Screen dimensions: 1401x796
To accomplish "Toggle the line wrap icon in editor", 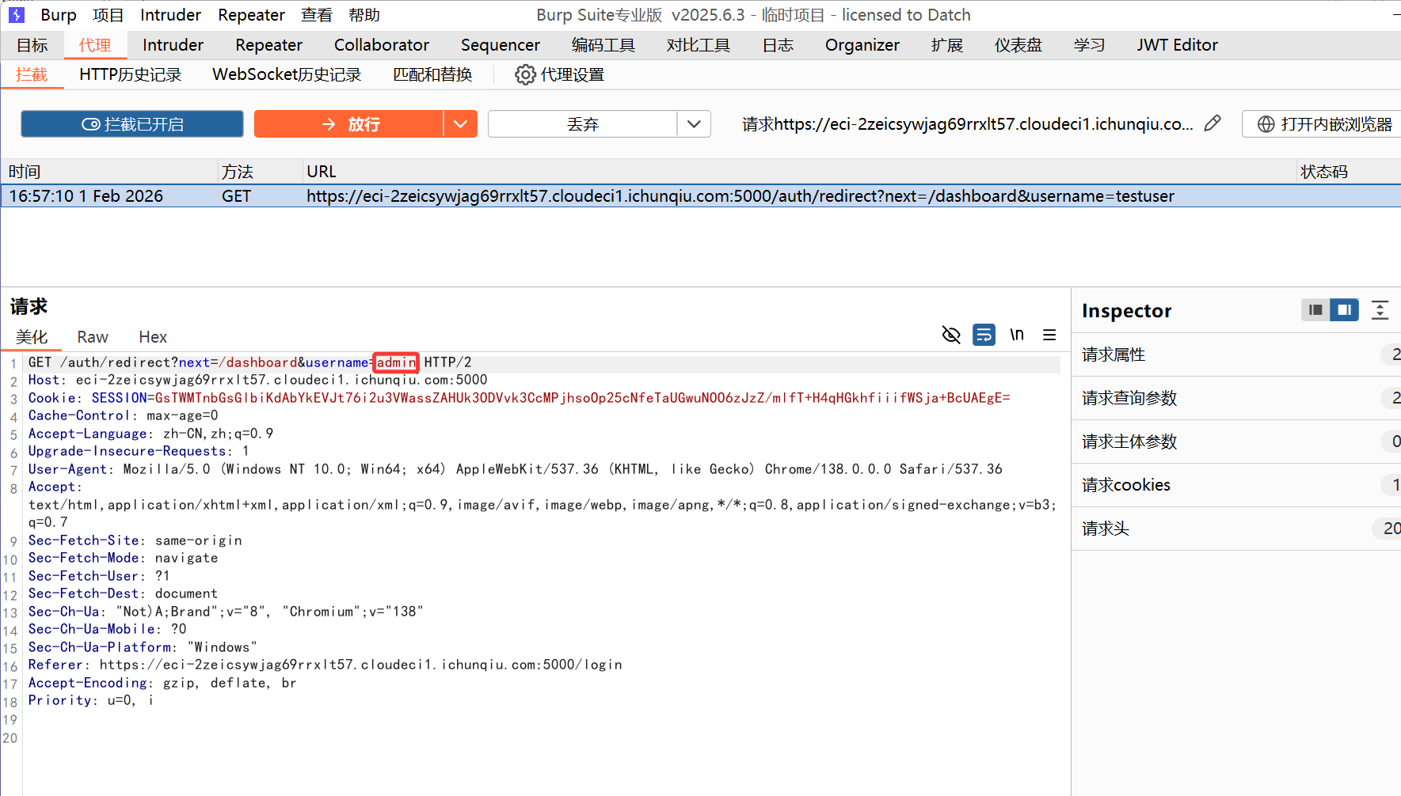I will (984, 335).
